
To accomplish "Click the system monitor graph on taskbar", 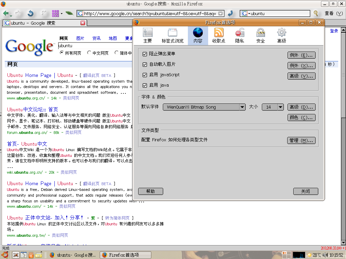I will pos(299,255).
